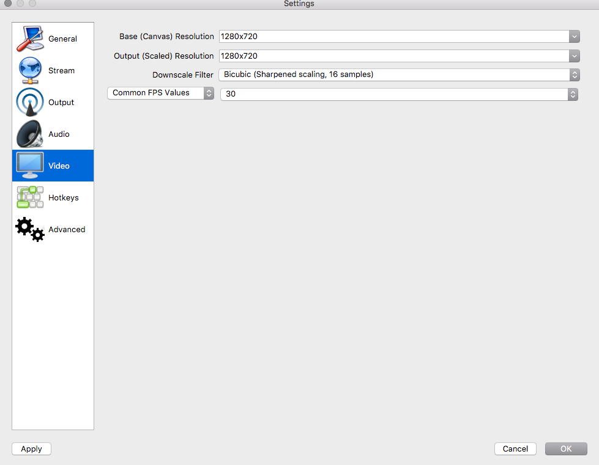
Task: Click the Base (Canvas) Resolution label
Action: coord(166,37)
